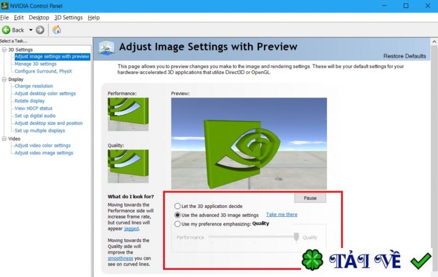Click the scrollbar up arrow
The image size is (438, 277).
[434, 42]
